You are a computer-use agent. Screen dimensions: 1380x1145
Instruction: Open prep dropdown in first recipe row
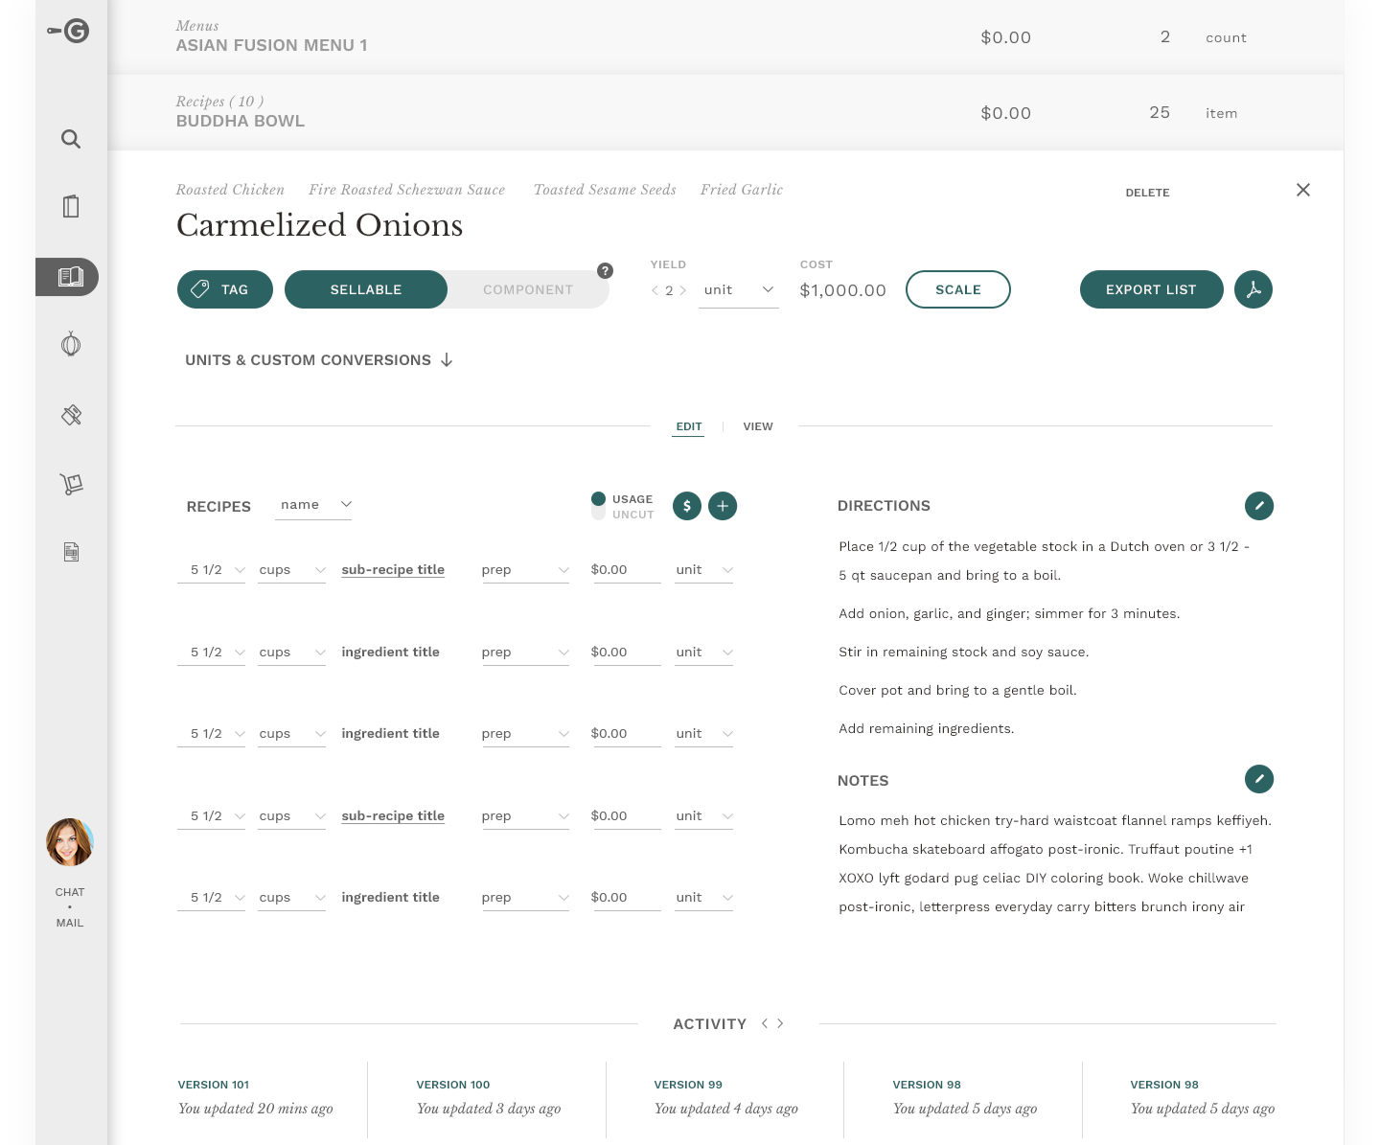click(x=526, y=570)
